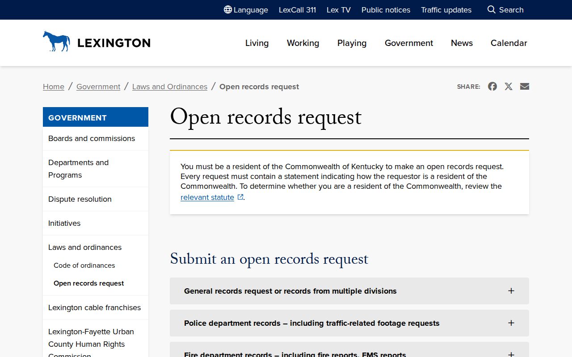Select Open records request sidebar subitem

89,283
